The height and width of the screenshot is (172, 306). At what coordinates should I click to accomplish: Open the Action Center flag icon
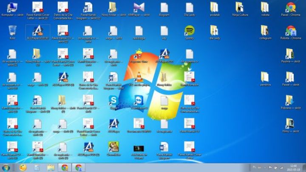coord(270,168)
